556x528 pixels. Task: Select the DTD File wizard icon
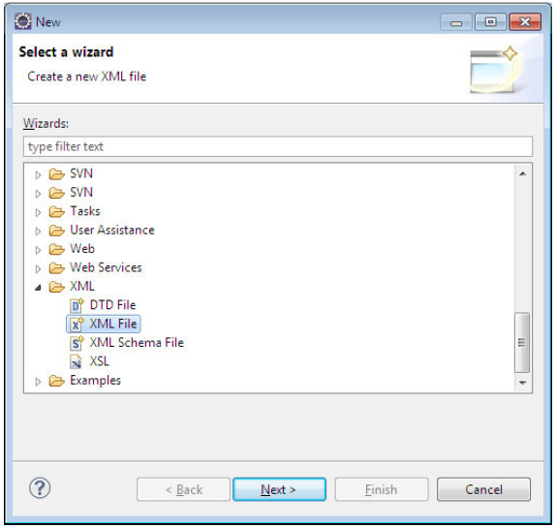click(77, 305)
